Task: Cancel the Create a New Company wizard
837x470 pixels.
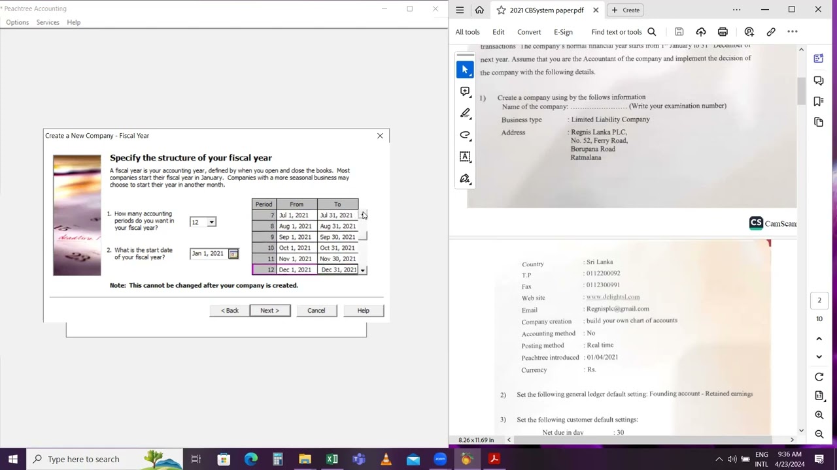Action: [x=316, y=311]
